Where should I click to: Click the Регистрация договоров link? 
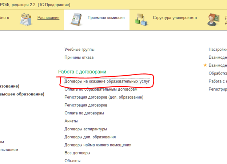point(85,105)
